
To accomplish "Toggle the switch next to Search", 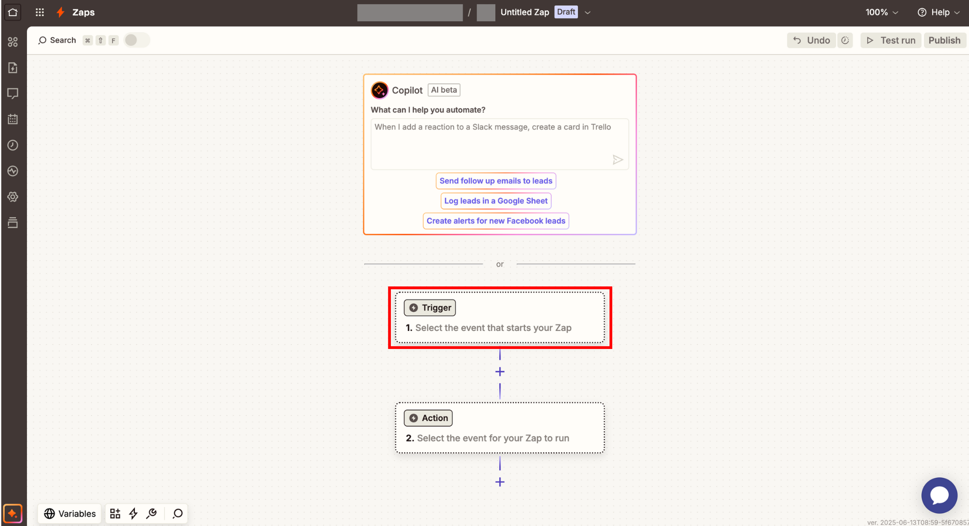I will (x=137, y=40).
